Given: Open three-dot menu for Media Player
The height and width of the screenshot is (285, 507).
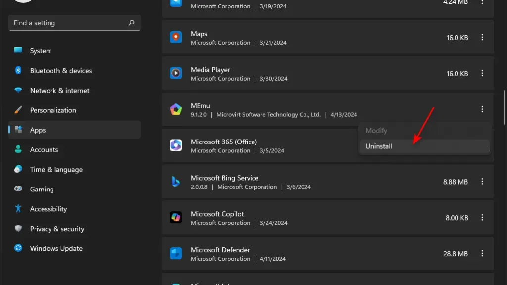Looking at the screenshot, I should [x=482, y=73].
